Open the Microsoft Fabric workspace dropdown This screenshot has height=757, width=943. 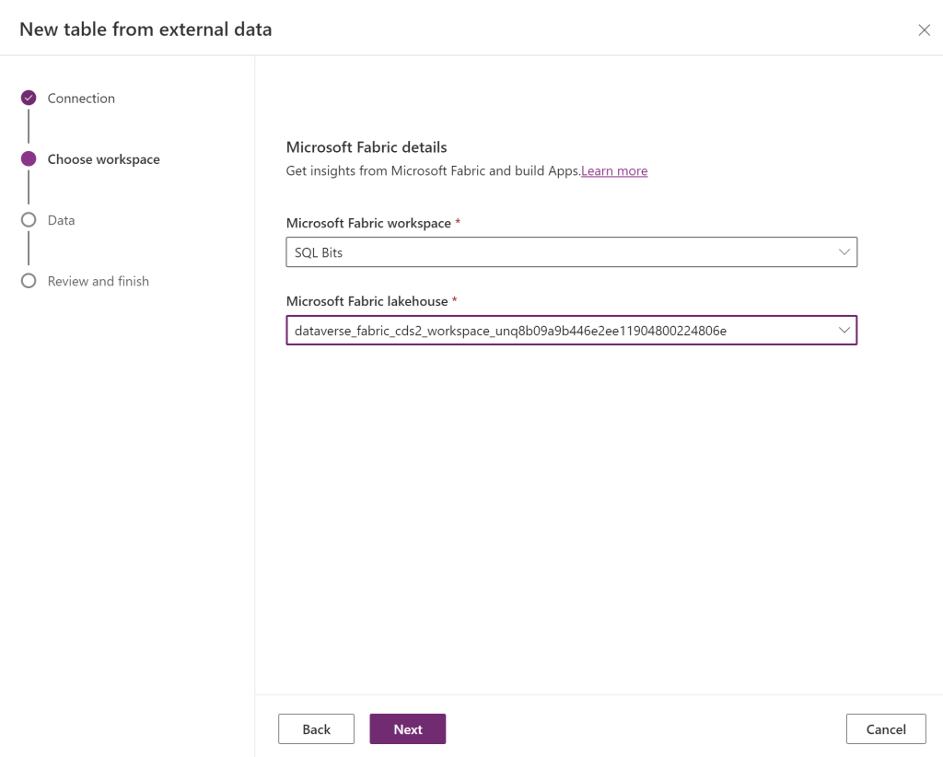[571, 252]
